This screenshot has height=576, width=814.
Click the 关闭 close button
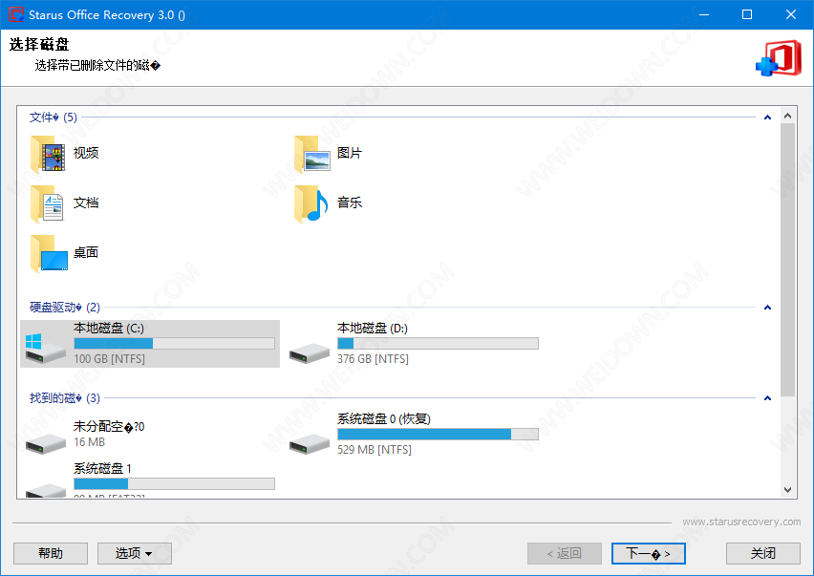(763, 554)
